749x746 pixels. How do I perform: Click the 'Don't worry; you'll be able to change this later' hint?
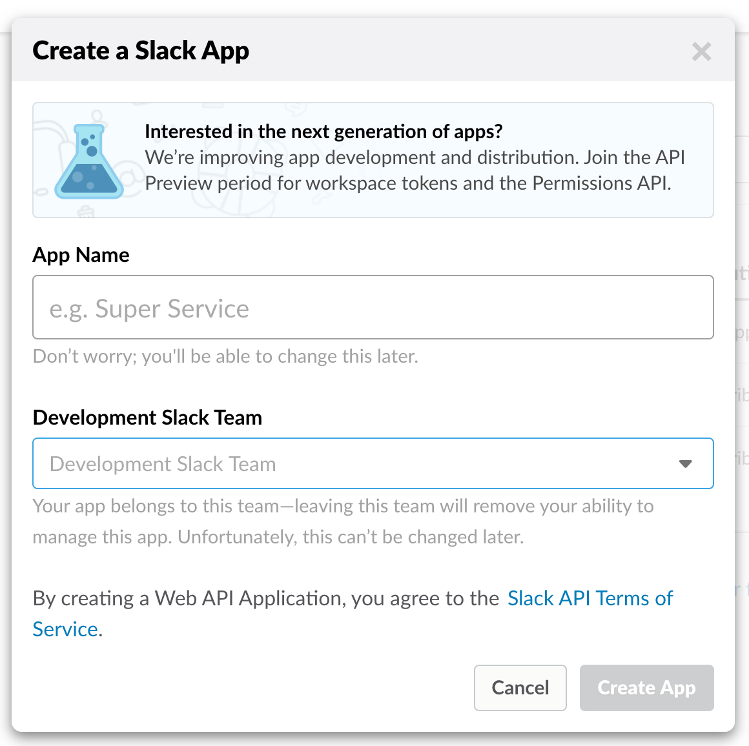(225, 356)
